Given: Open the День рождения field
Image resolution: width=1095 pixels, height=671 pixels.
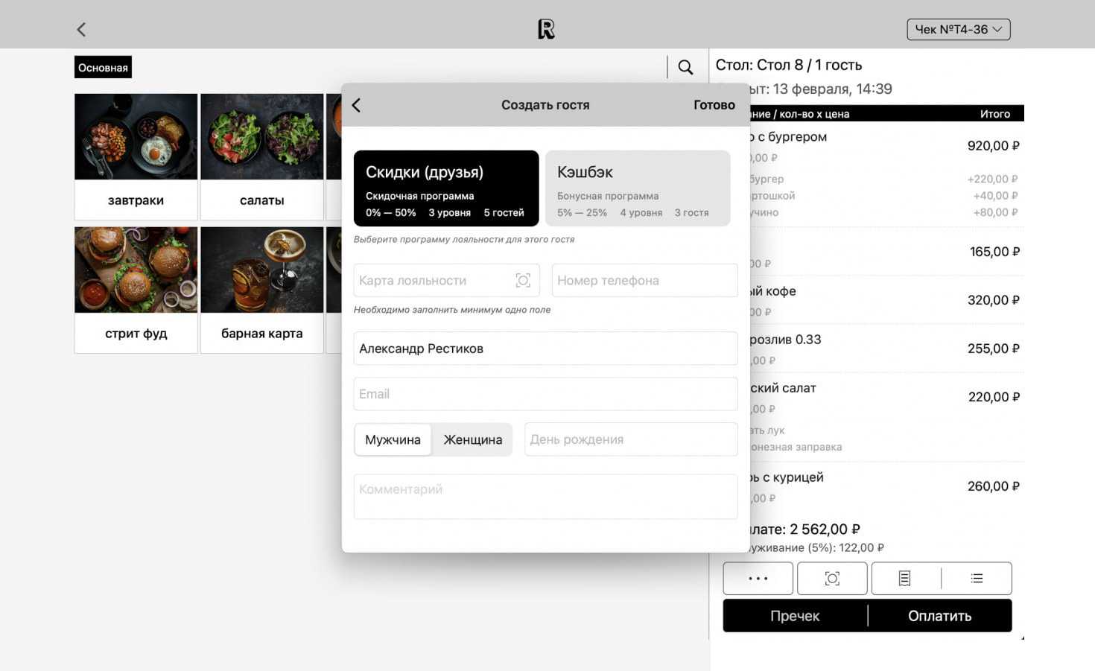Looking at the screenshot, I should click(x=631, y=439).
